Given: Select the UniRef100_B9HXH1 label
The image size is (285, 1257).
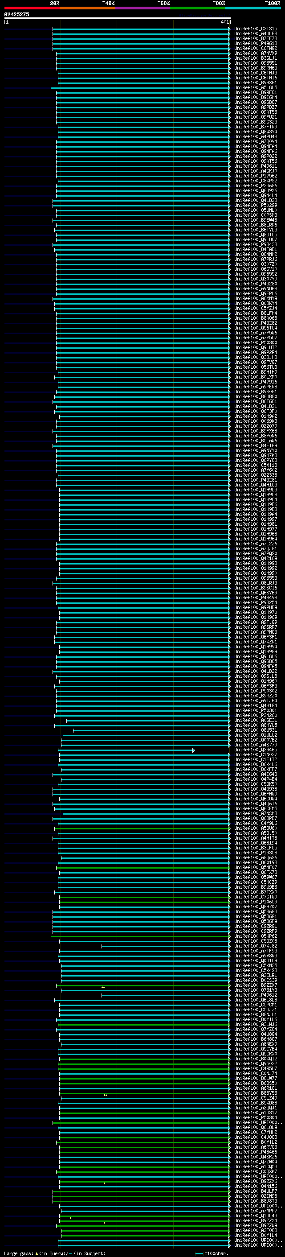Looking at the screenshot, I should click(256, 82).
